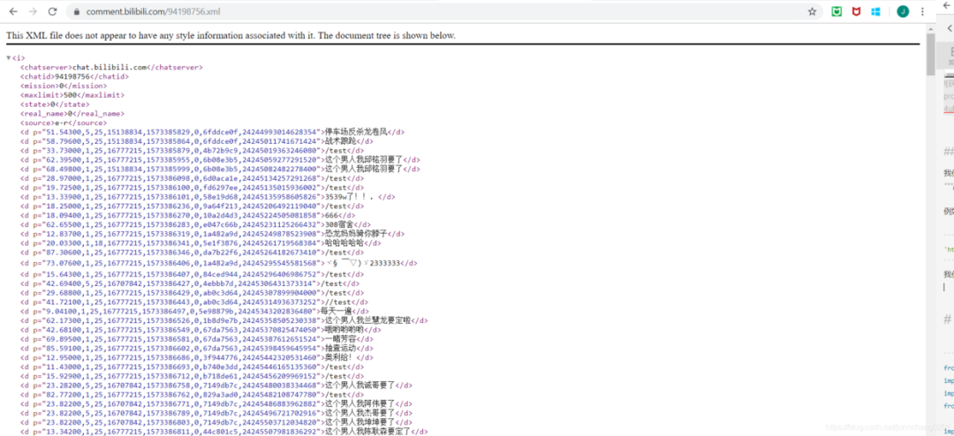This screenshot has height=436, width=954.
Task: Click the danmaku row with text '666'
Action: coord(188,215)
